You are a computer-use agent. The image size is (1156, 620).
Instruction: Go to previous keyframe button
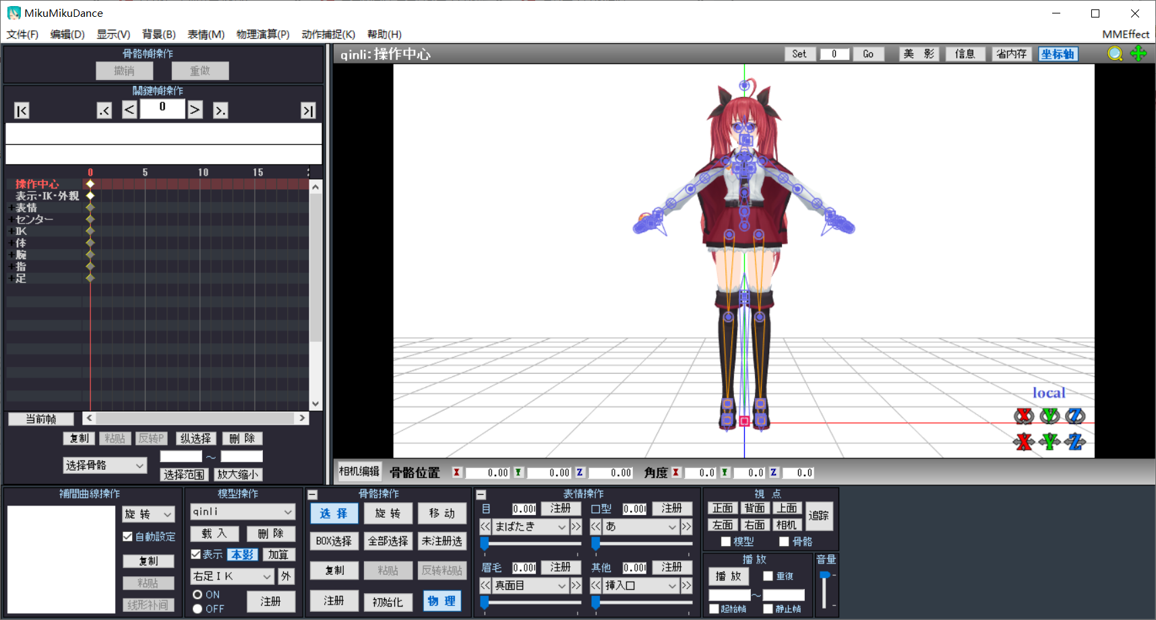pos(104,110)
